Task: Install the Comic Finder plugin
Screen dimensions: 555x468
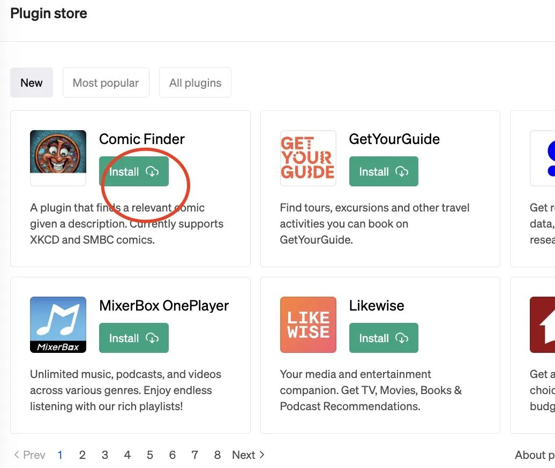Action: [x=134, y=171]
